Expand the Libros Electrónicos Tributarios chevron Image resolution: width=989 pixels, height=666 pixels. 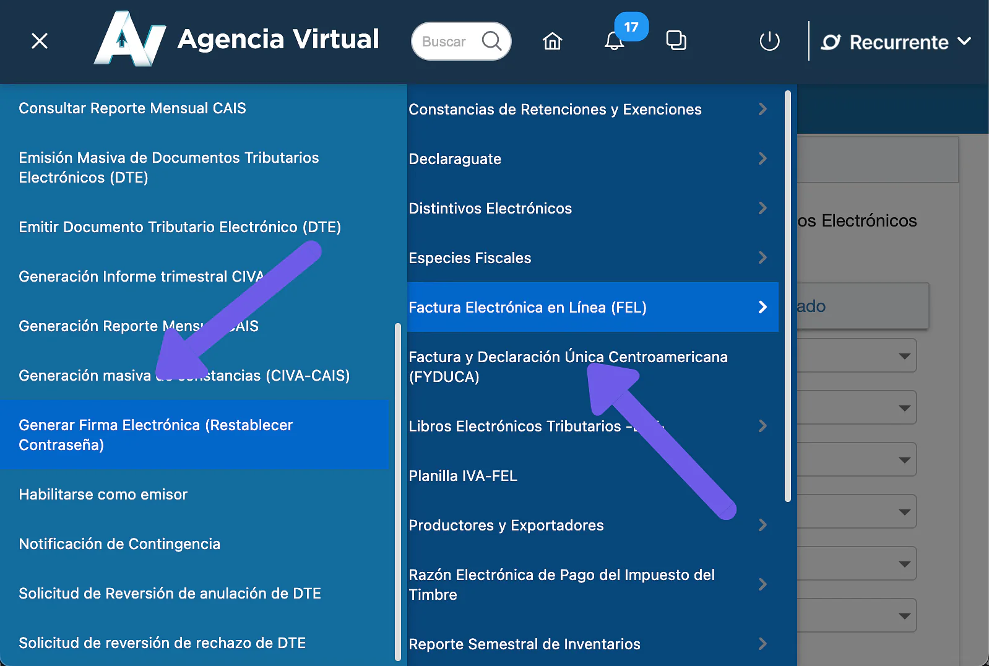762,426
